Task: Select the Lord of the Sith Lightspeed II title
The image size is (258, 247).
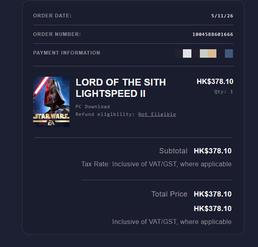Action: click(x=121, y=88)
